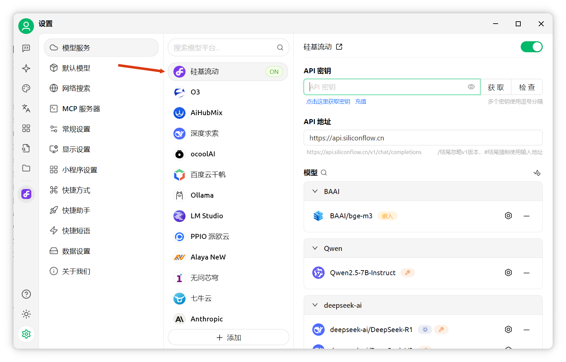This screenshot has height=362, width=566.
Task: Click the 检查 button to verify API key
Action: click(527, 87)
